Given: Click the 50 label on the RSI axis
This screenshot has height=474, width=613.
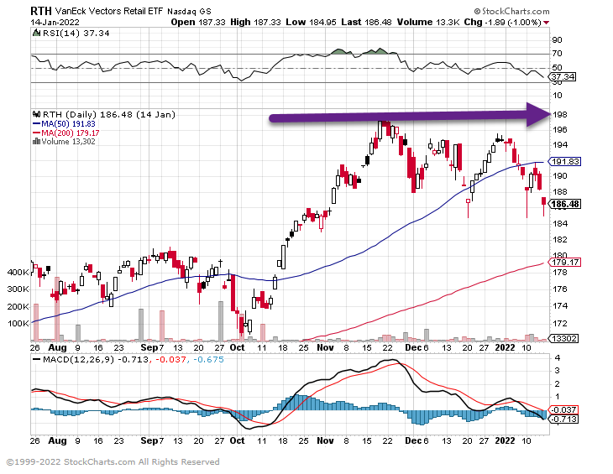Looking at the screenshot, I should (x=557, y=68).
